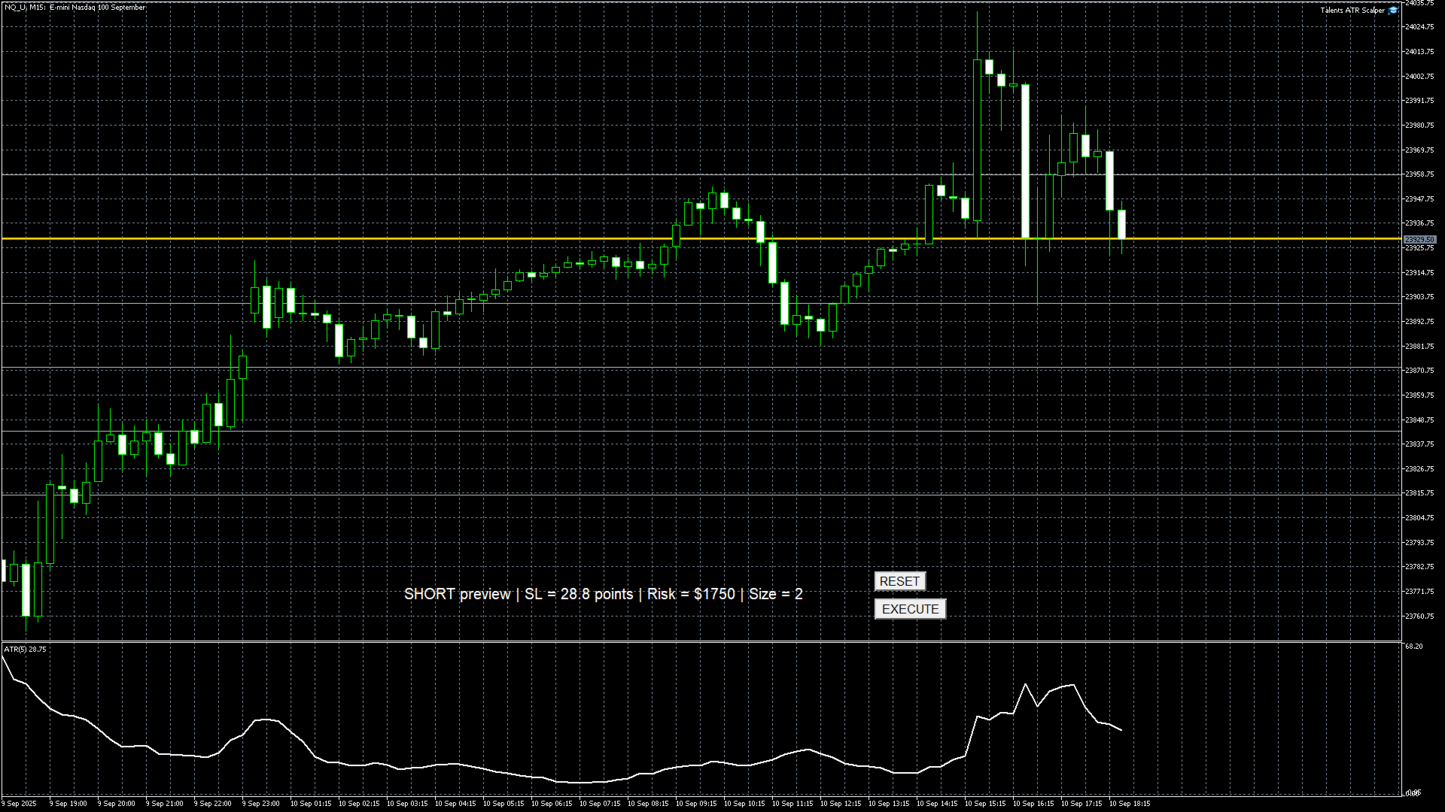This screenshot has height=812, width=1445.
Task: Click the 23903.75 price axis label
Action: coord(1419,296)
